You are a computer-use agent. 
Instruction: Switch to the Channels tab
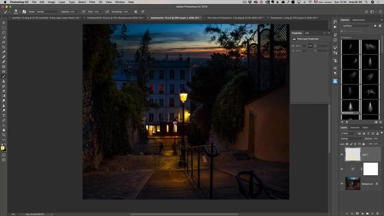355,128
